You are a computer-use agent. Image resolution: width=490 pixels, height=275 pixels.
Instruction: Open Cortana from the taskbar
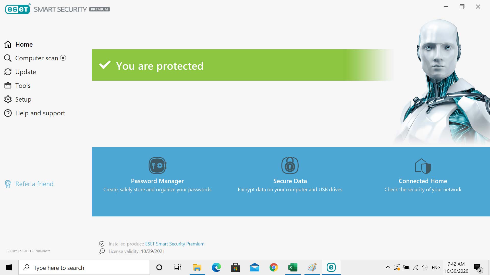(159, 267)
